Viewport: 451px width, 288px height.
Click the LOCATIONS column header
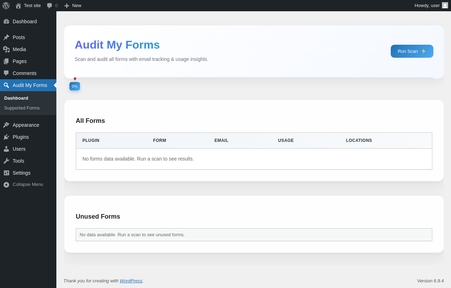[359, 140]
